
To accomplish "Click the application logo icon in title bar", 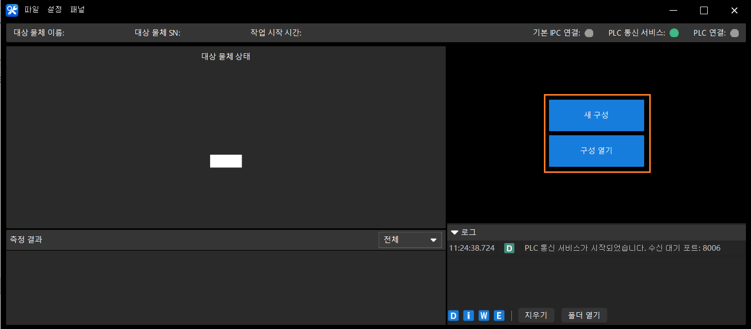I will pos(12,10).
